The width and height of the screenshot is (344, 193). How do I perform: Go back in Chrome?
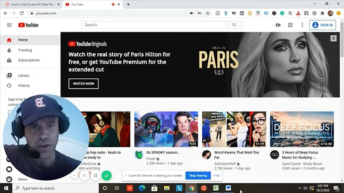[6, 13]
